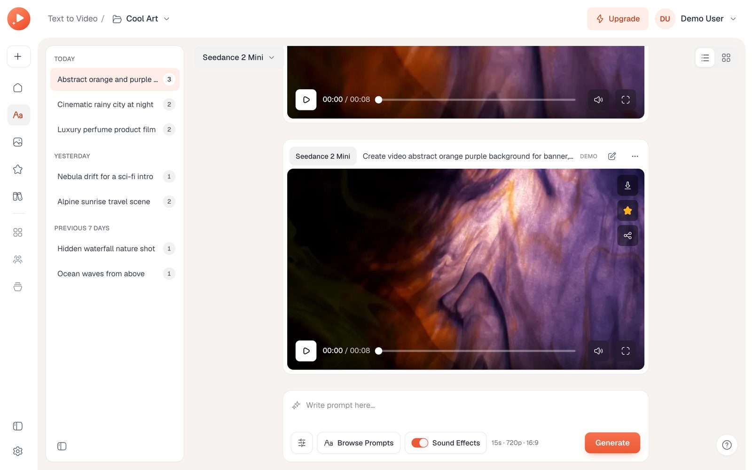
Task: Select Nebula drift for a sci-fi intro
Action: [x=115, y=177]
